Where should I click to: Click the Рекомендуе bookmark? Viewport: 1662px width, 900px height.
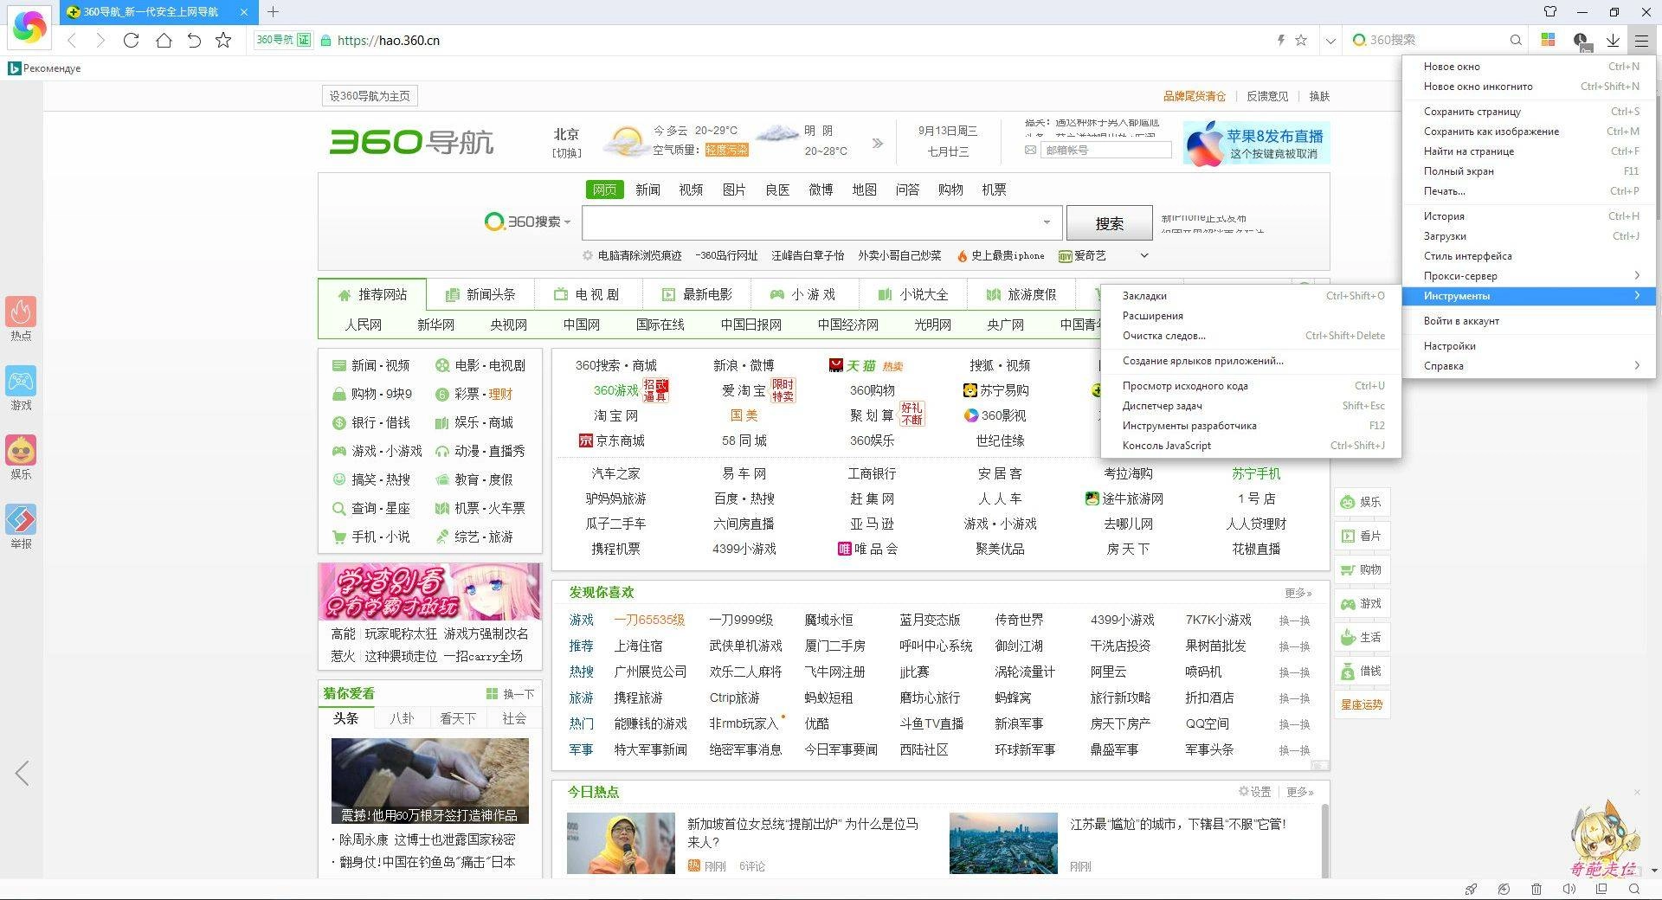click(x=44, y=68)
